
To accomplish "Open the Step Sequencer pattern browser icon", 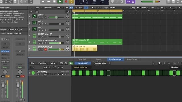I will 61,63.
